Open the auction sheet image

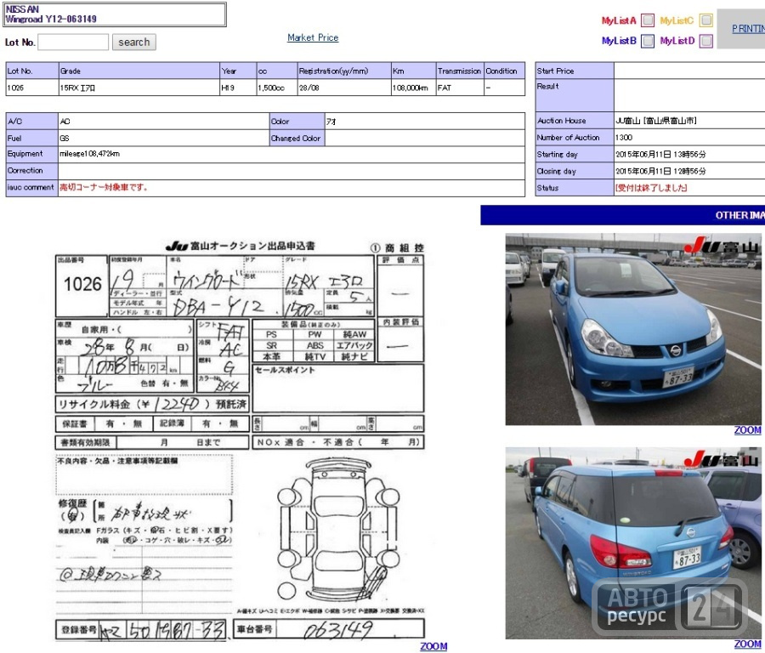[x=240, y=440]
